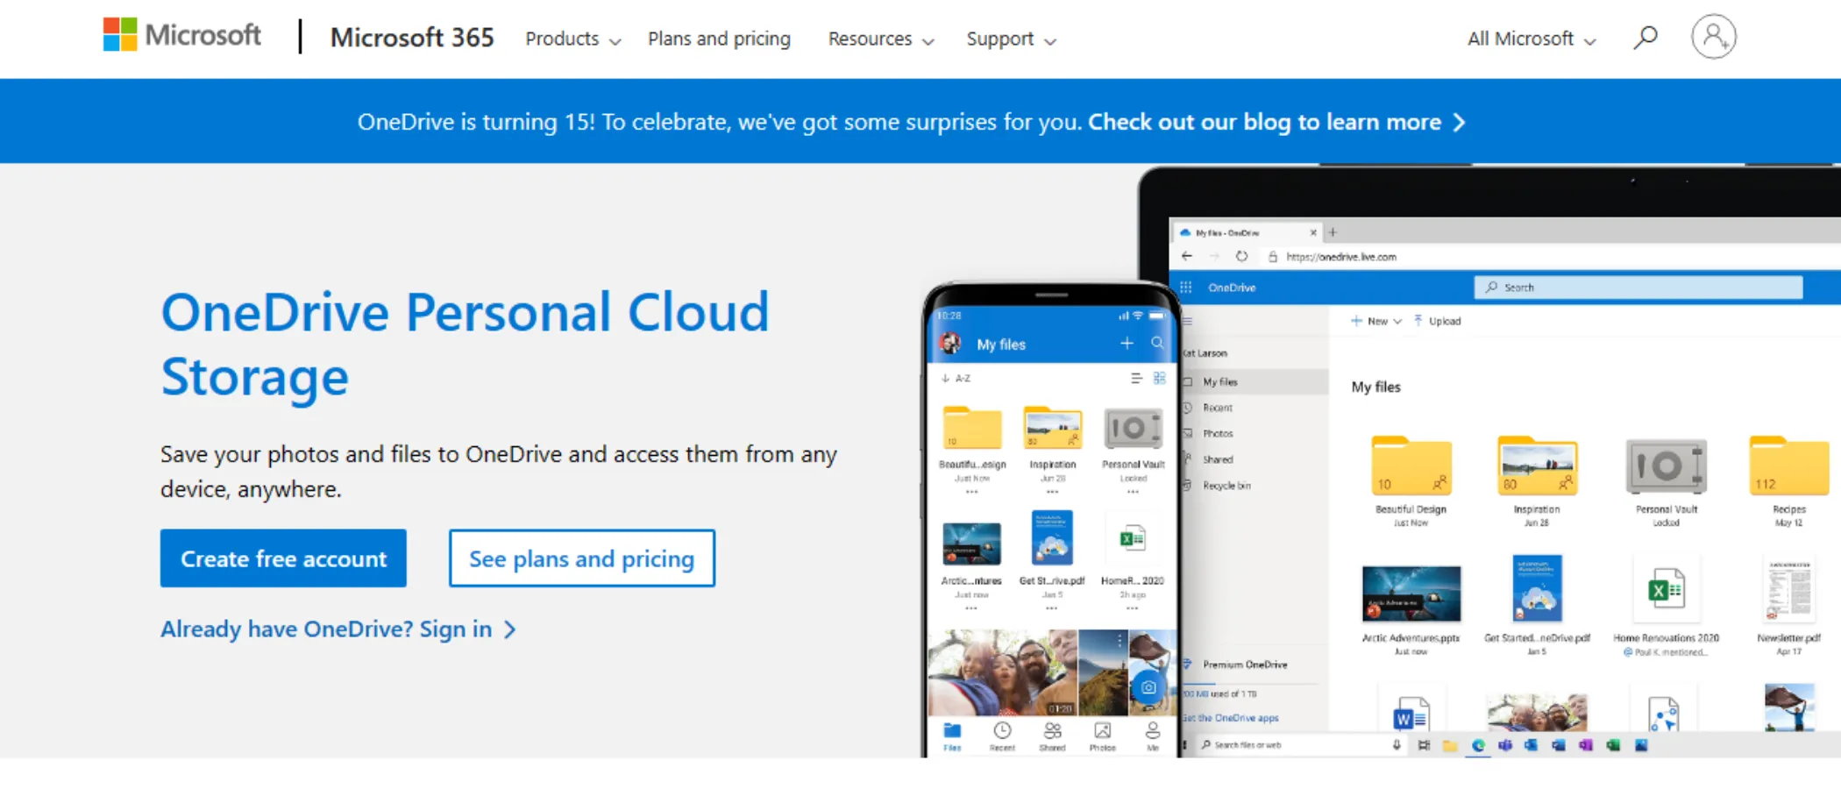Switch to grid tile view on the phone
This screenshot has height=789, width=1841.
1160,378
